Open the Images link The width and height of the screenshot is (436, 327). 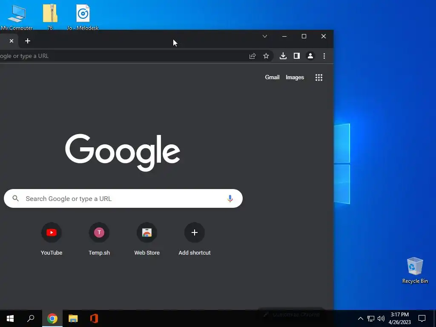pos(295,77)
